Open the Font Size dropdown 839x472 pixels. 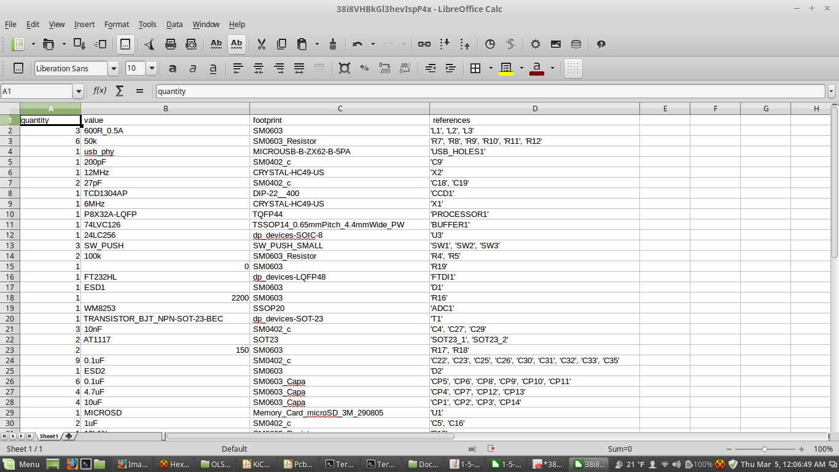151,68
